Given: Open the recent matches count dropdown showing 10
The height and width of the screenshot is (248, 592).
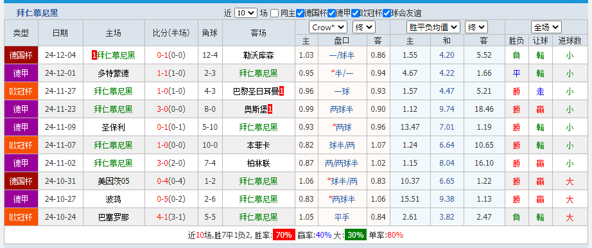Looking at the screenshot, I should tap(246, 13).
